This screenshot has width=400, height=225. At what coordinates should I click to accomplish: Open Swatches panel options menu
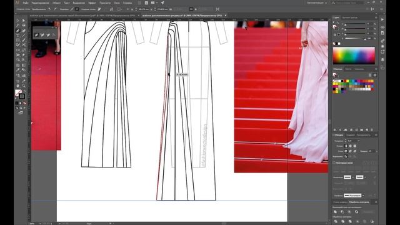(376, 69)
